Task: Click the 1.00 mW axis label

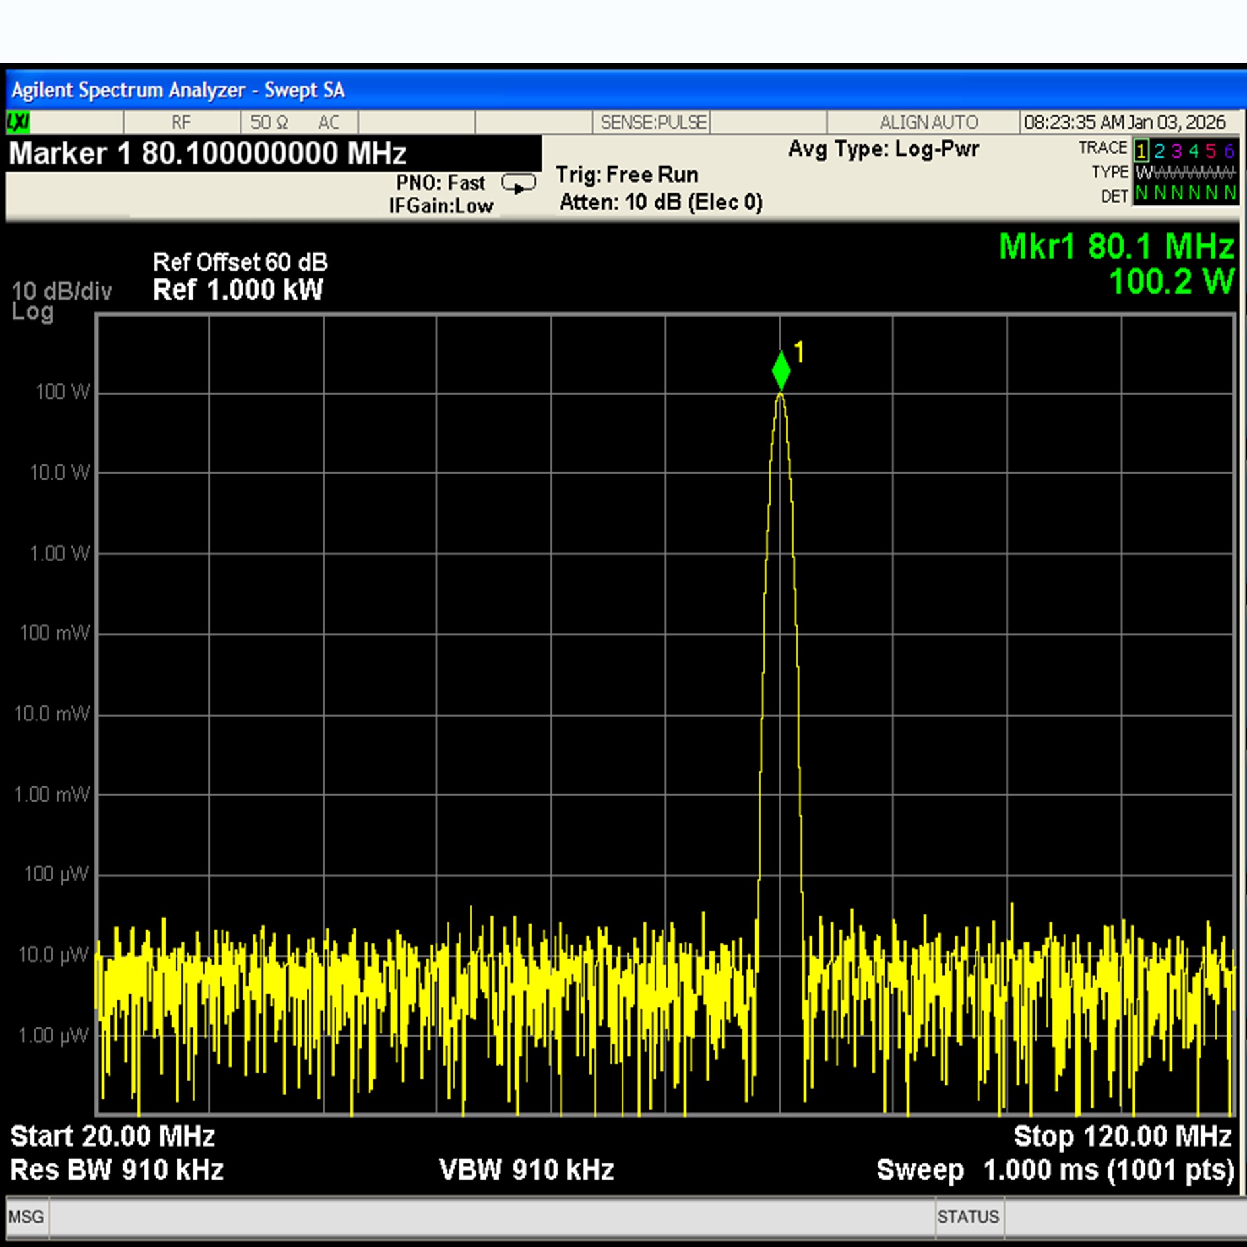Action: point(52,794)
